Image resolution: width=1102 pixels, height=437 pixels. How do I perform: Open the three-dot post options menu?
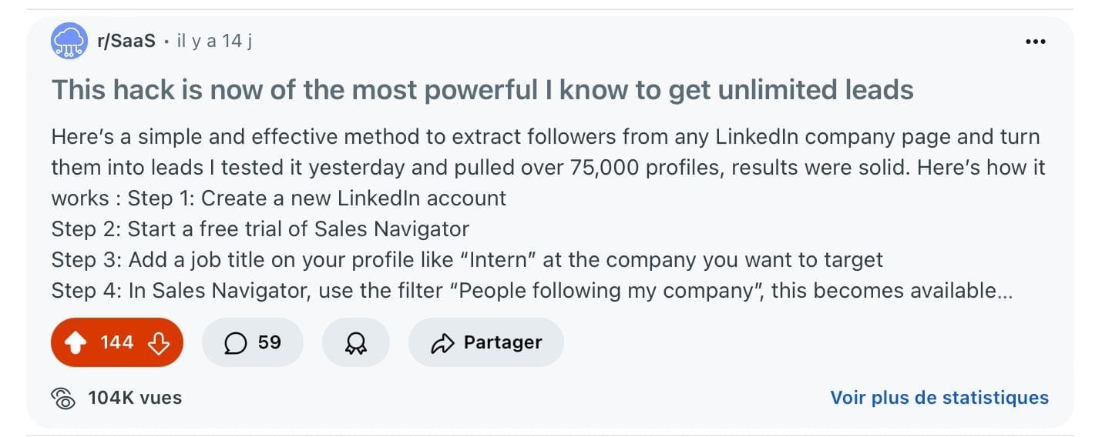point(1036,42)
